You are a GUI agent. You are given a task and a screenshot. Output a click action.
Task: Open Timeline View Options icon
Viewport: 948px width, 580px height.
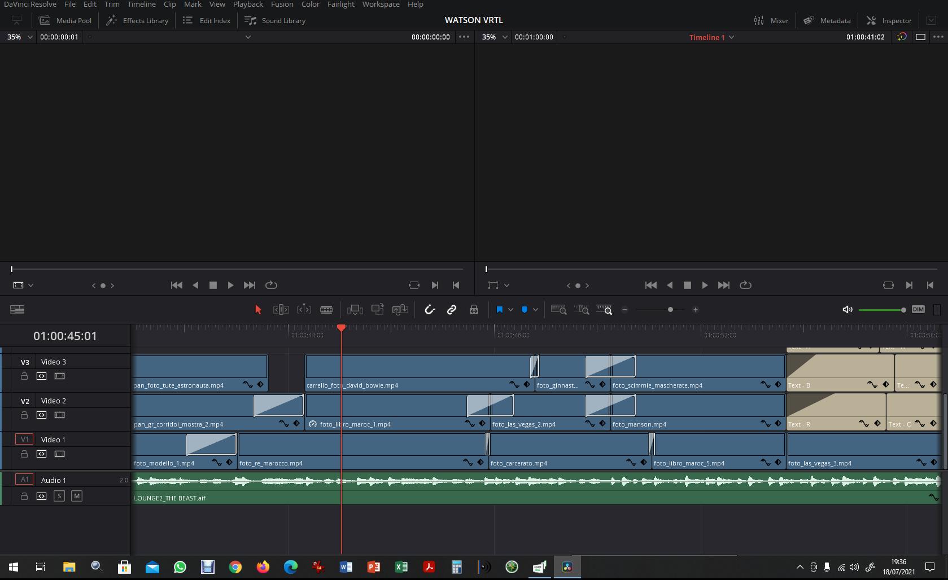tap(17, 309)
